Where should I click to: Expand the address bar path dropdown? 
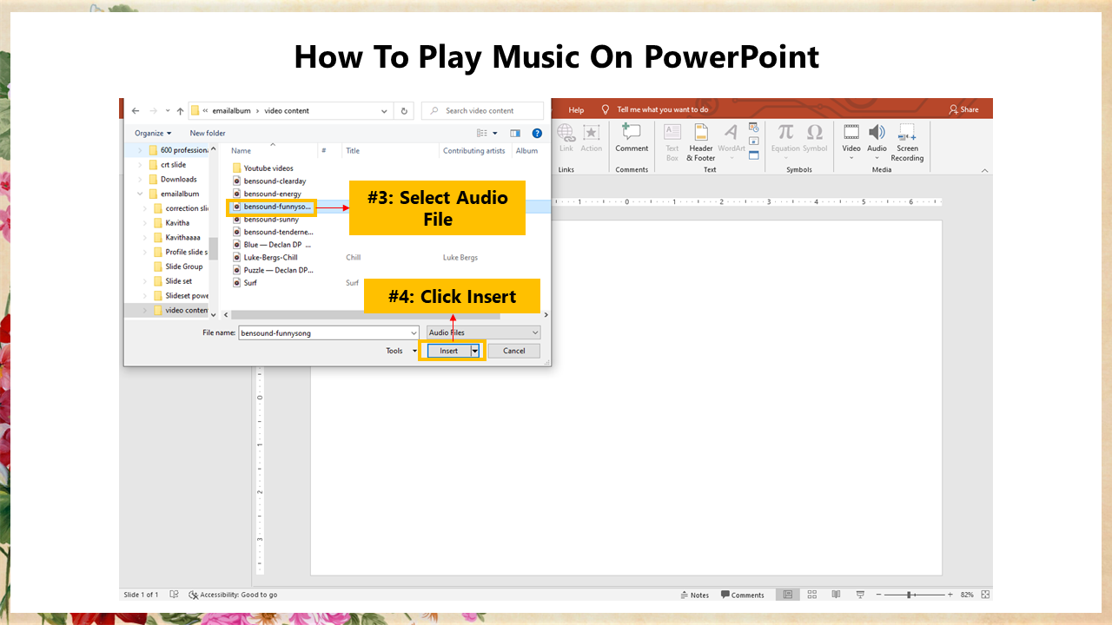tap(385, 111)
